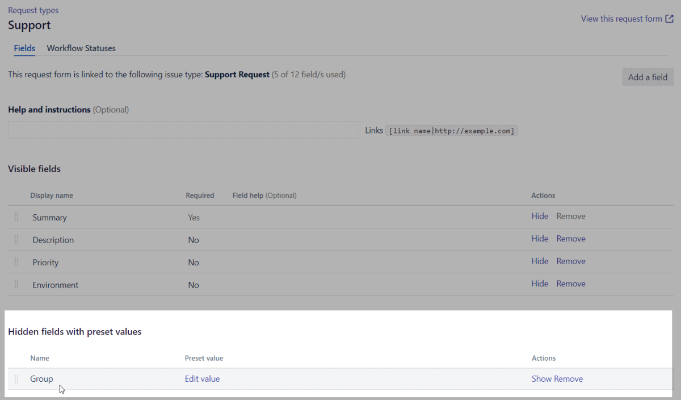Screen dimensions: 681x400
Task: Click the drag handle beside Description
Action: 16,239
